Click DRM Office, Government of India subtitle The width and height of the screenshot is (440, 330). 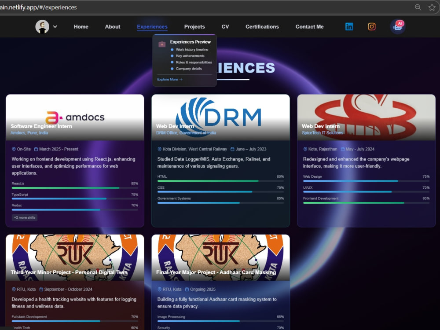point(186,133)
